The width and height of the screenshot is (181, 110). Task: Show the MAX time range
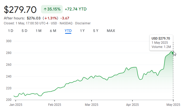point(111,31)
